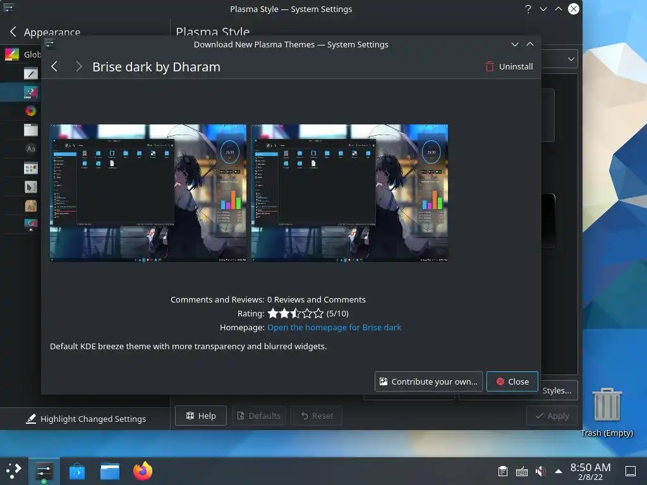Image resolution: width=647 pixels, height=485 pixels.
Task: Open the download dialog's title bar menu icon
Action: (50, 44)
